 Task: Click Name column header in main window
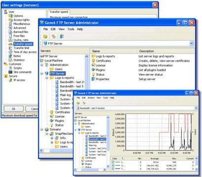[114, 51]
